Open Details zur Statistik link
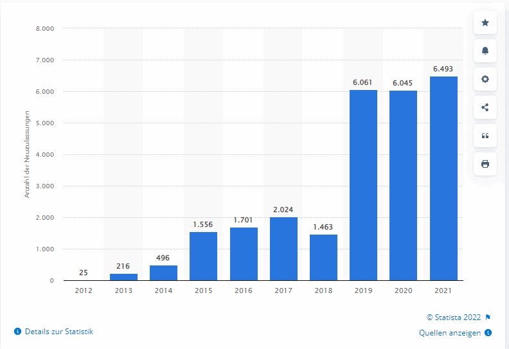This screenshot has width=509, height=349. coord(59,332)
